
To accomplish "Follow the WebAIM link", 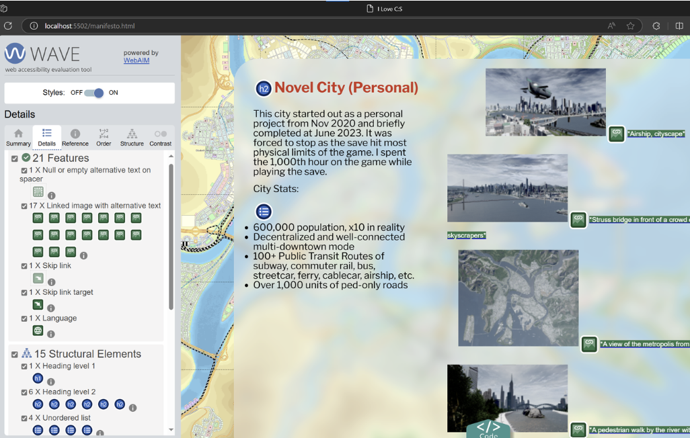I will click(x=137, y=60).
